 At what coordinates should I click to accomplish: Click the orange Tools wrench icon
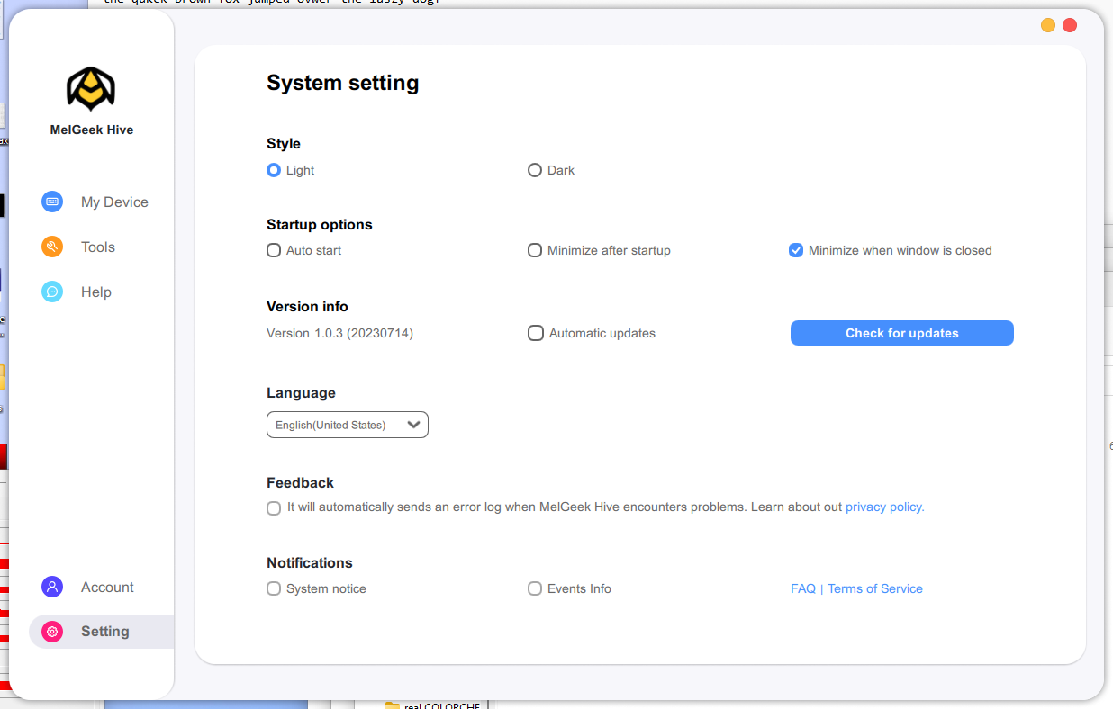pos(52,247)
